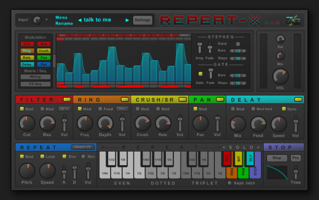Toggle the repeat Rev checkbox

coord(83,157)
